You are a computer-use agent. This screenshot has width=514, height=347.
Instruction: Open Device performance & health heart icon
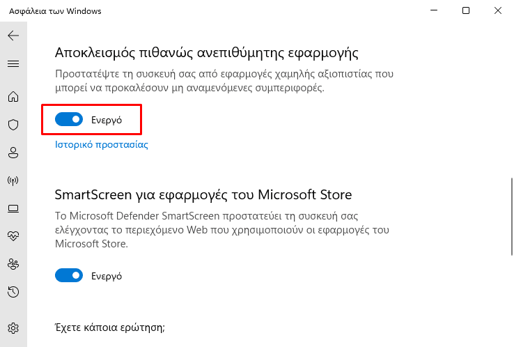pos(13,236)
